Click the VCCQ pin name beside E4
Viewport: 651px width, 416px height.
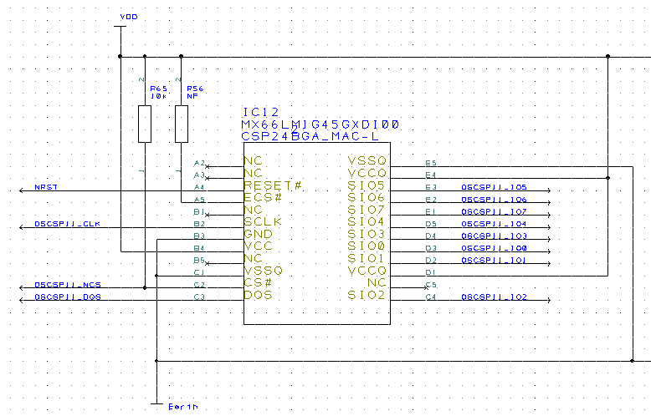click(x=367, y=173)
